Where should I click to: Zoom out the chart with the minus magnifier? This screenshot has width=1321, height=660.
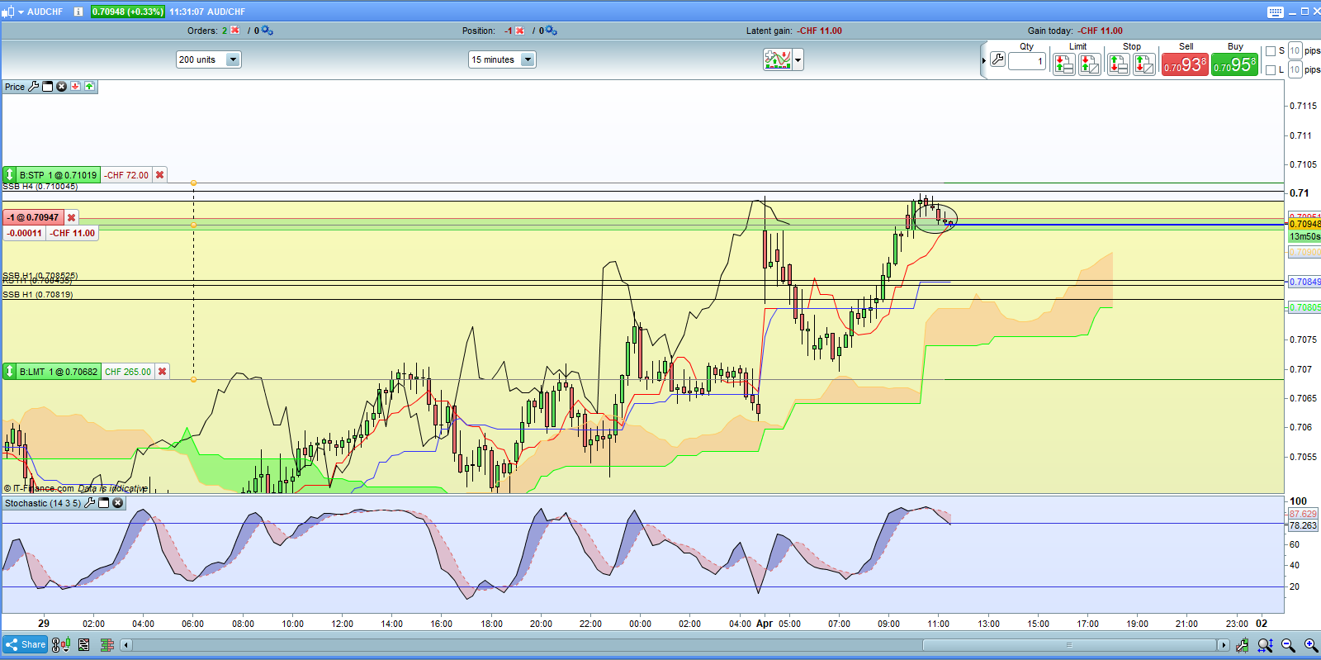click(1288, 645)
